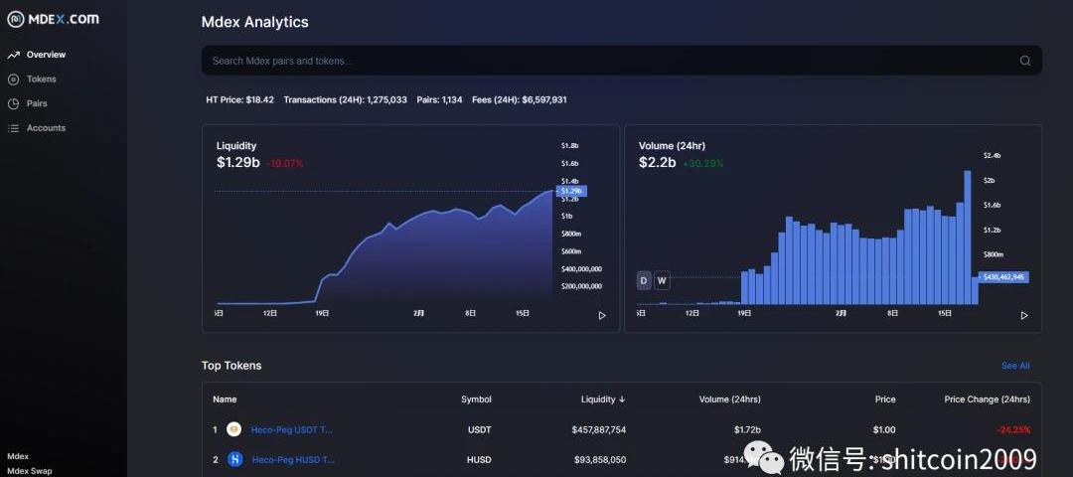
Task: Open the Mdex Swap link in sidebar
Action: tap(29, 471)
